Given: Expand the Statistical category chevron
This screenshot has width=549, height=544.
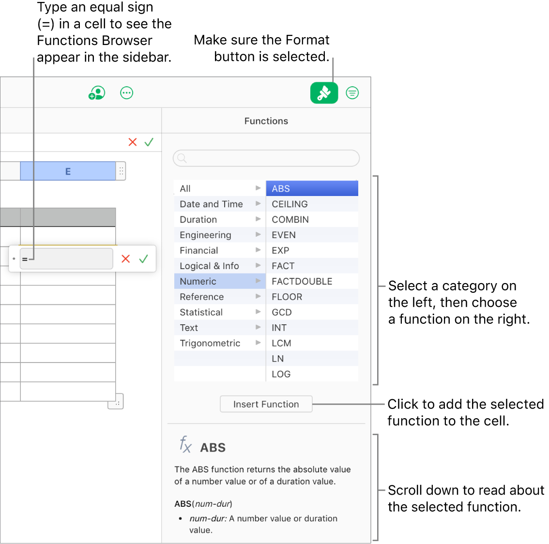Looking at the screenshot, I should point(258,312).
